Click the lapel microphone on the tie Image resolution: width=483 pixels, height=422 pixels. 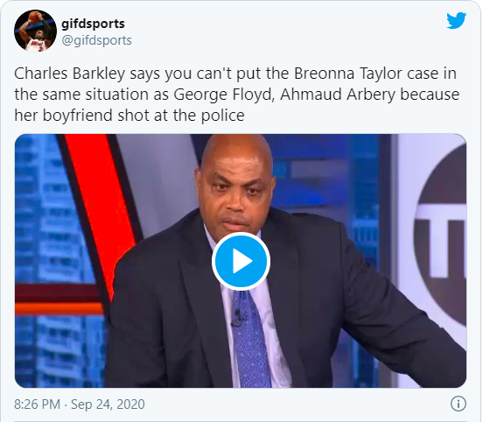236,318
